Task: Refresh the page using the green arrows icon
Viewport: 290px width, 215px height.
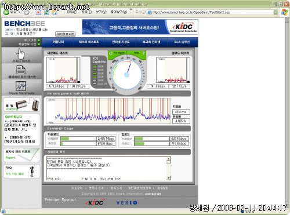Action: 46,13
